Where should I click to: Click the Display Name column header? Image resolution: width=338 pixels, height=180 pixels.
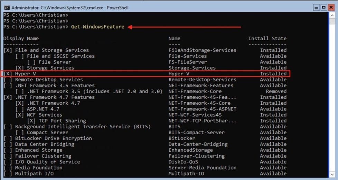[x=21, y=39]
